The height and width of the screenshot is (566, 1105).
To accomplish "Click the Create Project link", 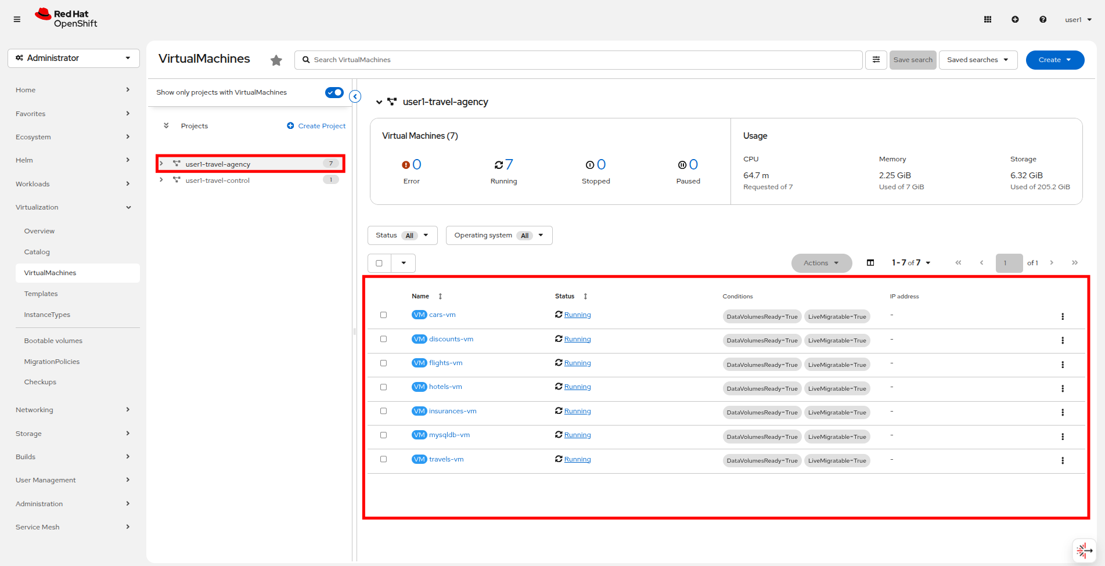I will pos(321,126).
